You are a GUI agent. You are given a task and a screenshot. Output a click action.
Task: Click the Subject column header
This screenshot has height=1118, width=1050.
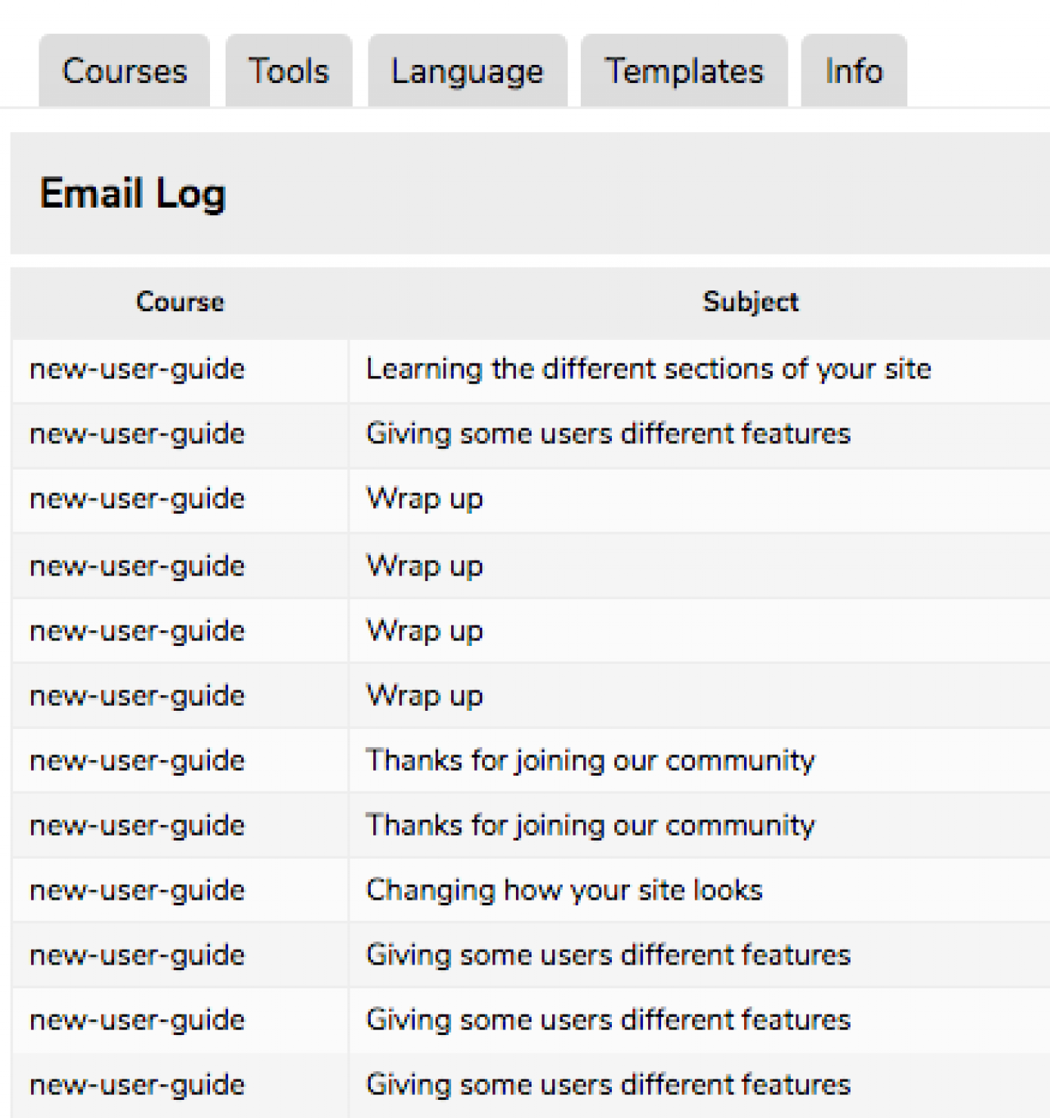(751, 302)
